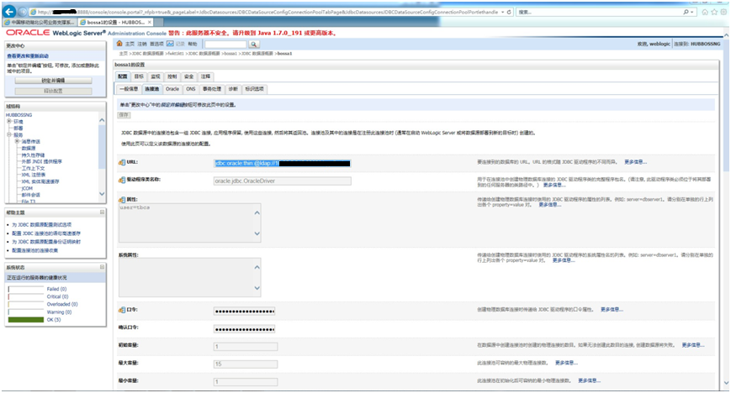Screen dimensions: 731x393
Task: Open the 安全 security tab
Action: [x=188, y=76]
